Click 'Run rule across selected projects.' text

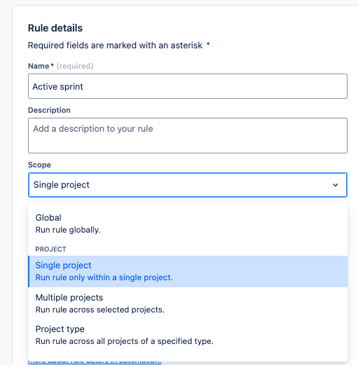100,310
